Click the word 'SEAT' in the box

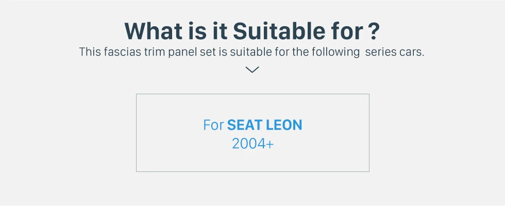tap(245, 125)
